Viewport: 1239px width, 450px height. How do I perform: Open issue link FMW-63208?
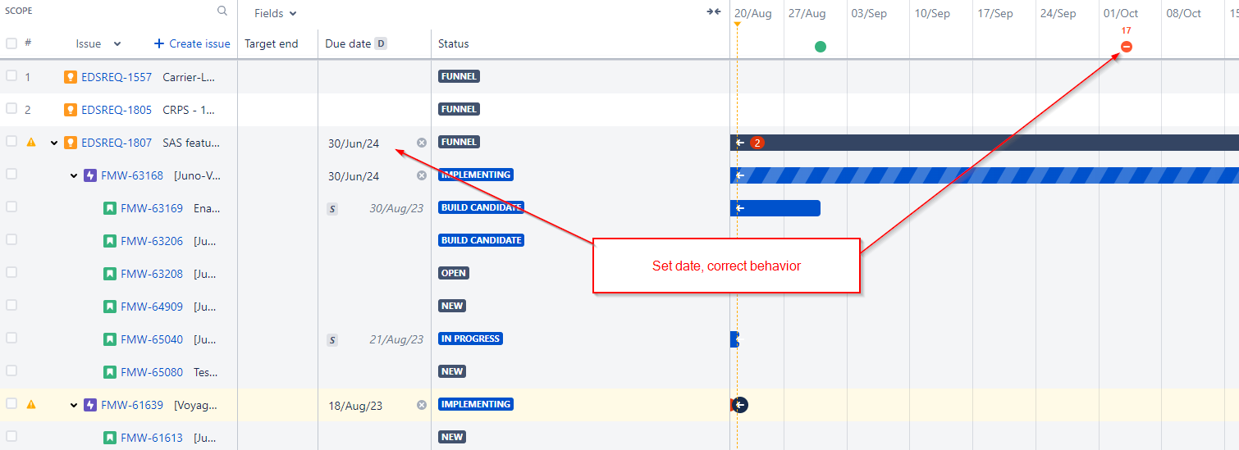[x=152, y=274]
